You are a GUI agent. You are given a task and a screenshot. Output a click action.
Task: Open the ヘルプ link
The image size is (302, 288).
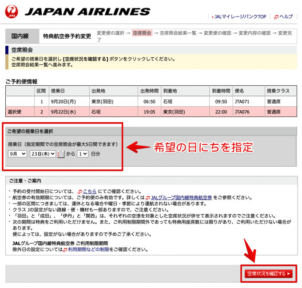(286, 17)
